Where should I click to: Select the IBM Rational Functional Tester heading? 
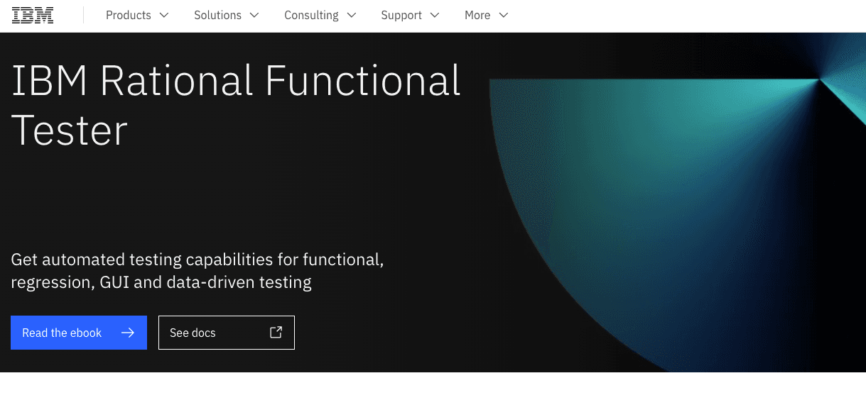tap(237, 105)
